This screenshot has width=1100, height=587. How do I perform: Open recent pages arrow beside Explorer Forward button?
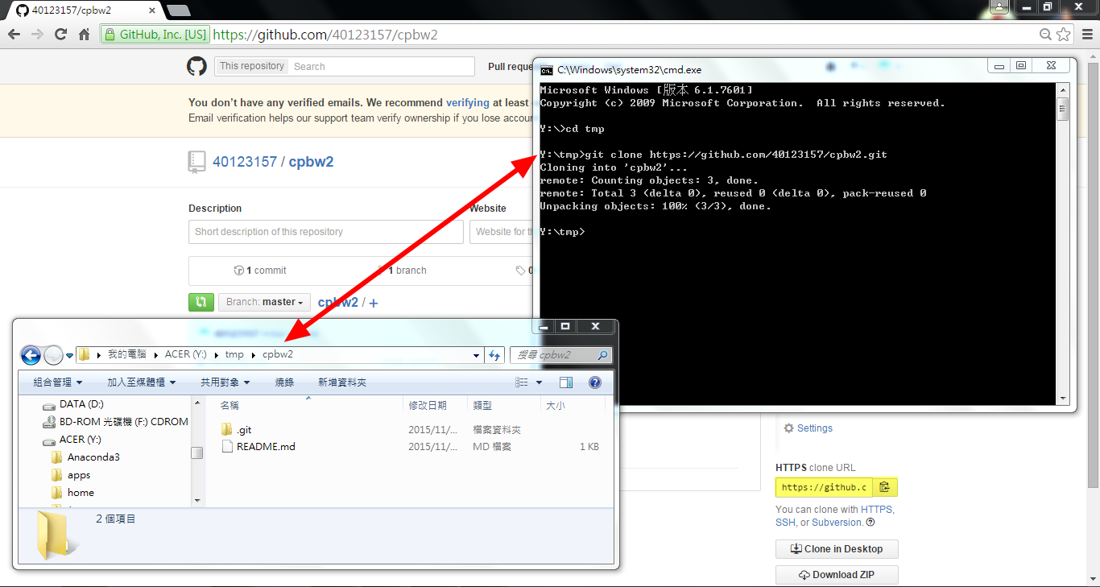pos(70,355)
